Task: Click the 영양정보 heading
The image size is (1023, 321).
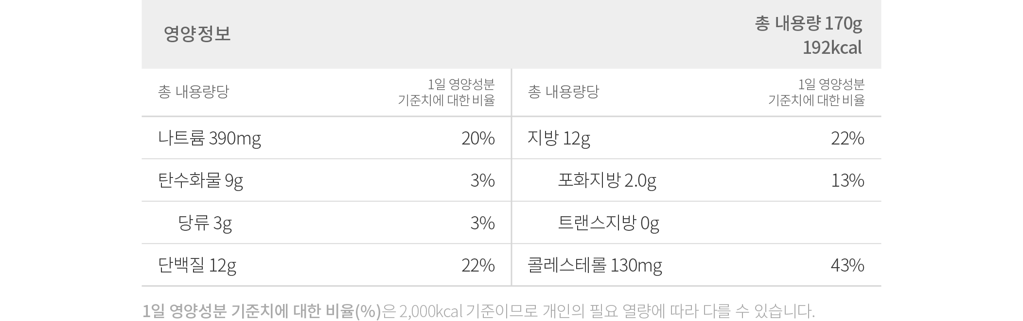Action: tap(197, 34)
